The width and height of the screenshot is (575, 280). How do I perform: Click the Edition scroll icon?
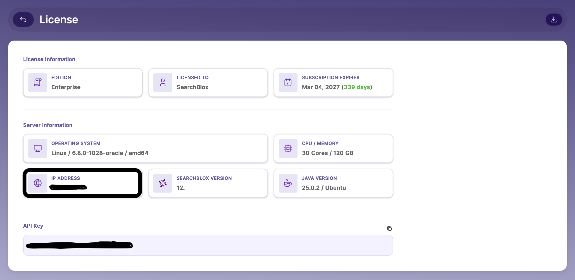(38, 82)
